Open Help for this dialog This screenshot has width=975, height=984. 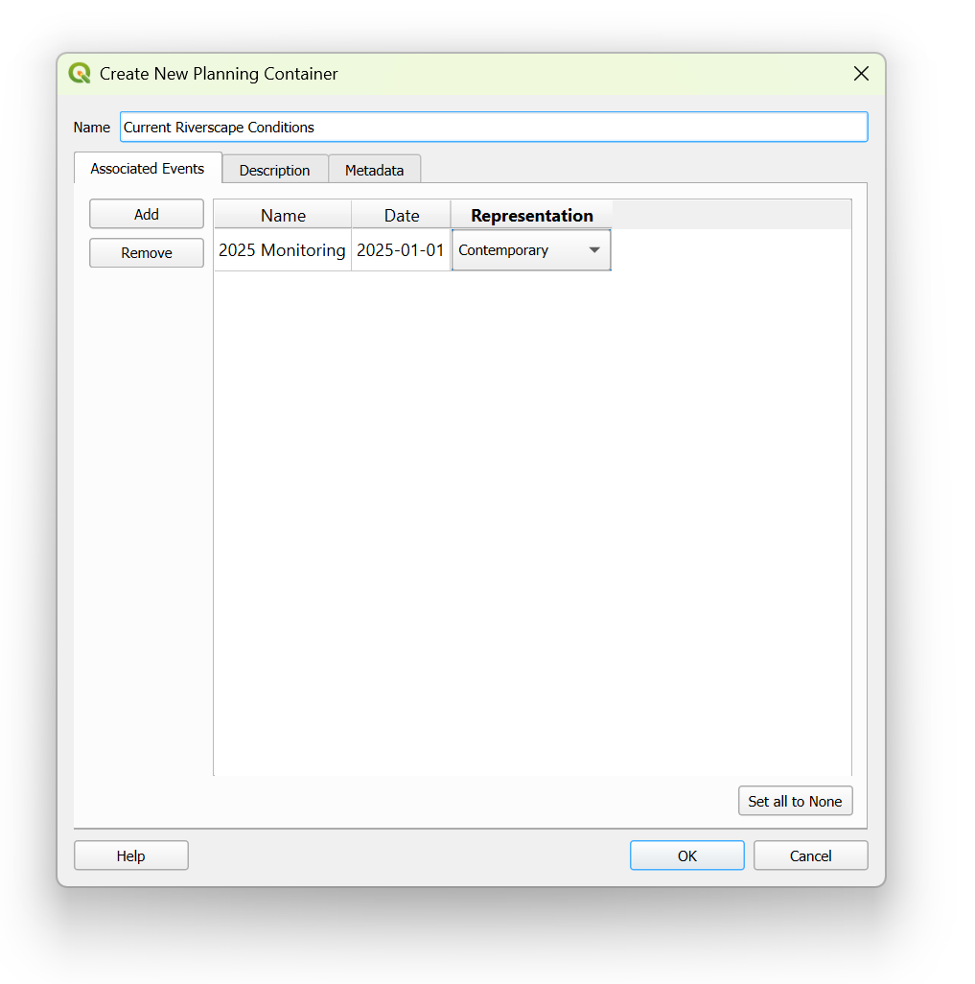[131, 855]
